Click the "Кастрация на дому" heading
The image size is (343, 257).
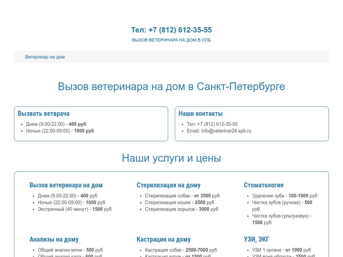pos(163,239)
